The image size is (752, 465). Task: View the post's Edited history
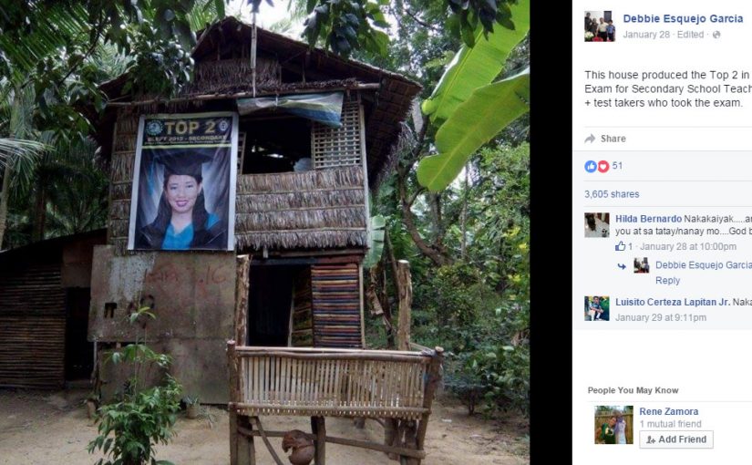(690, 35)
